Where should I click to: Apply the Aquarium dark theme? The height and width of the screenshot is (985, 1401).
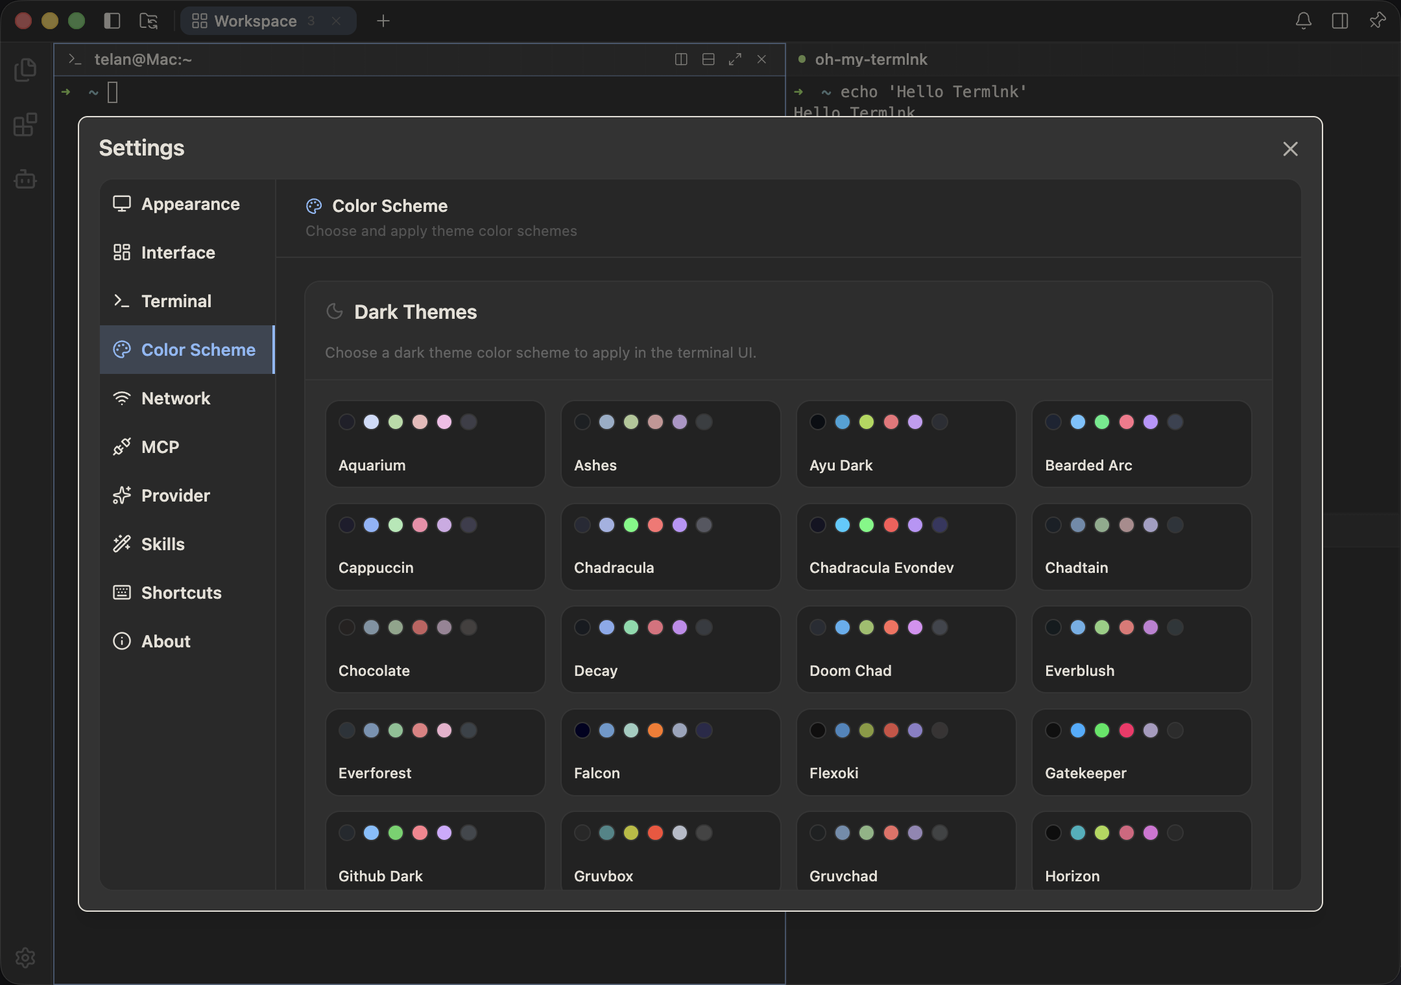pyautogui.click(x=435, y=444)
